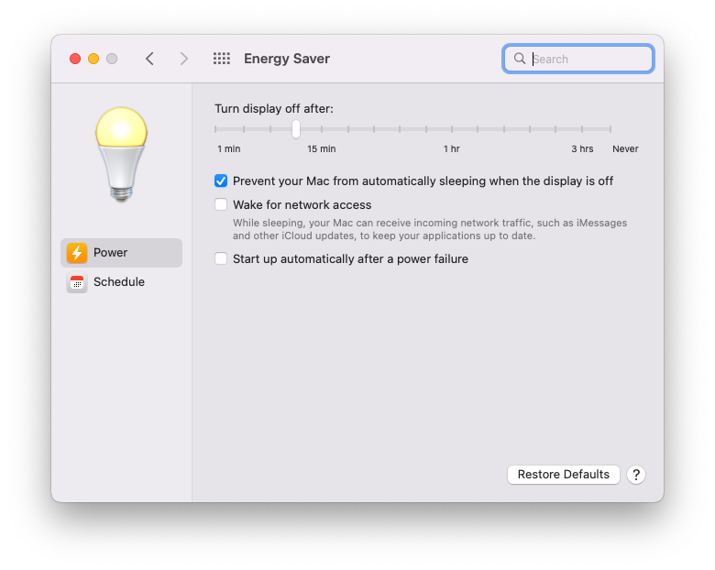Viewport: 715px width, 570px height.
Task: Focus the Search input field
Action: click(578, 59)
